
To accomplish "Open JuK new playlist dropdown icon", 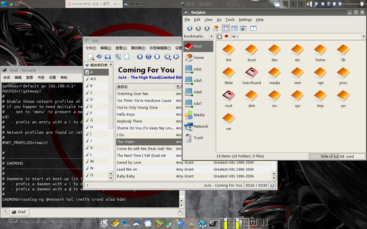I will point(91,57).
